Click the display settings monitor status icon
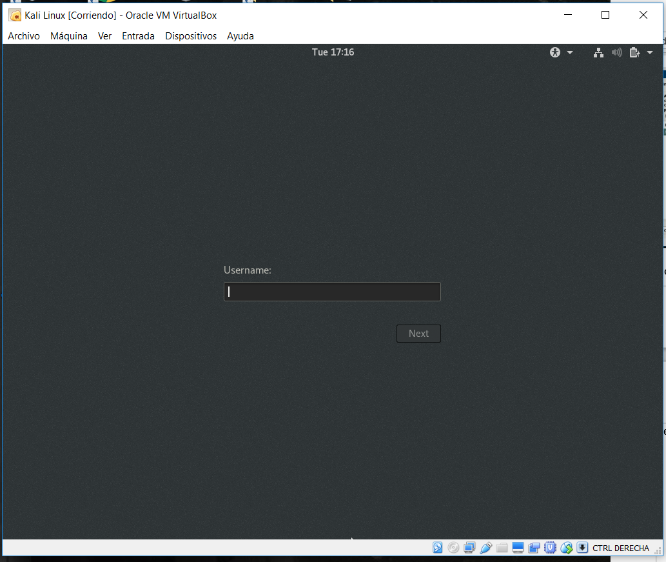The height and width of the screenshot is (562, 666). pyautogui.click(x=518, y=548)
